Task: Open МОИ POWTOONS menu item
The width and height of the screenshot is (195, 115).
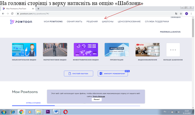Action: point(53,22)
